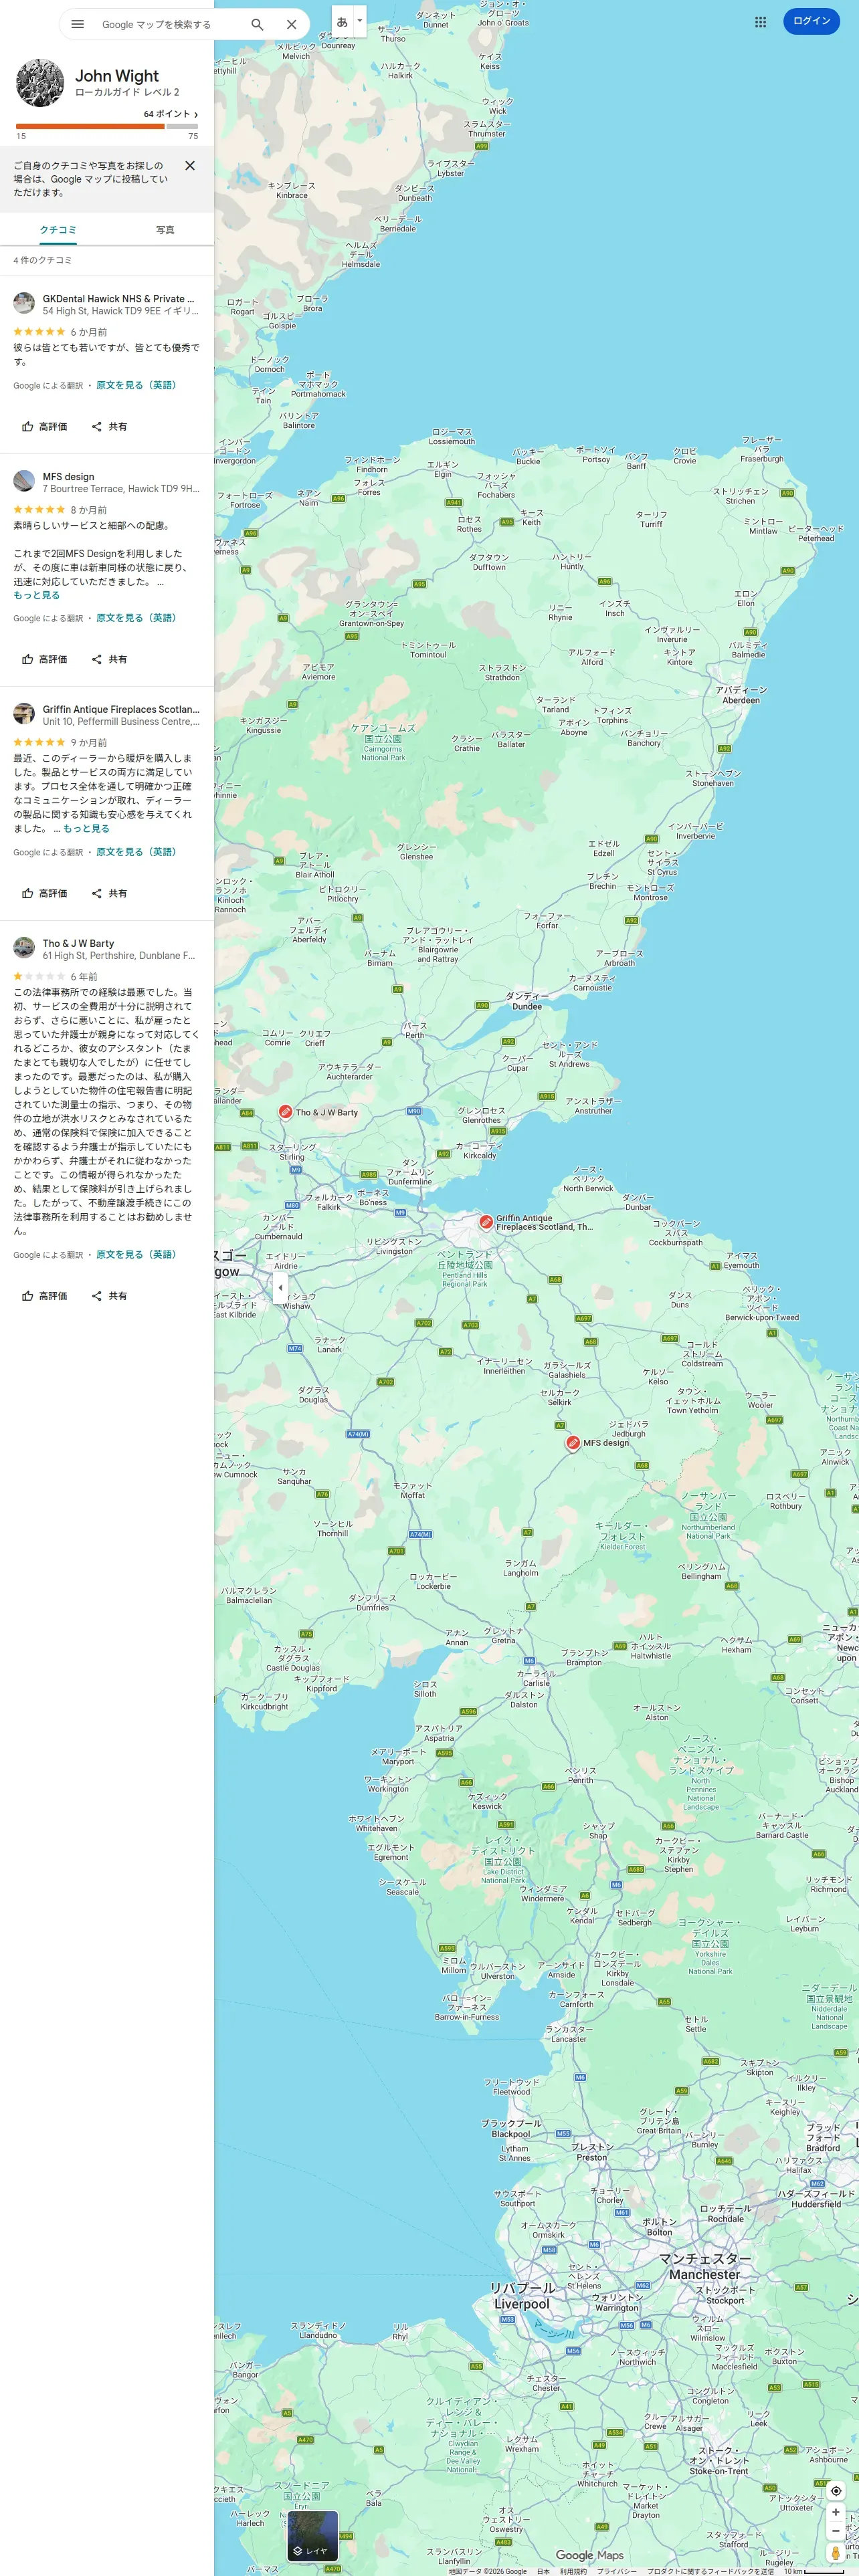Viewport: 859px width, 2576px height.
Task: Click the Carlisle label on map
Action: pos(536,1678)
